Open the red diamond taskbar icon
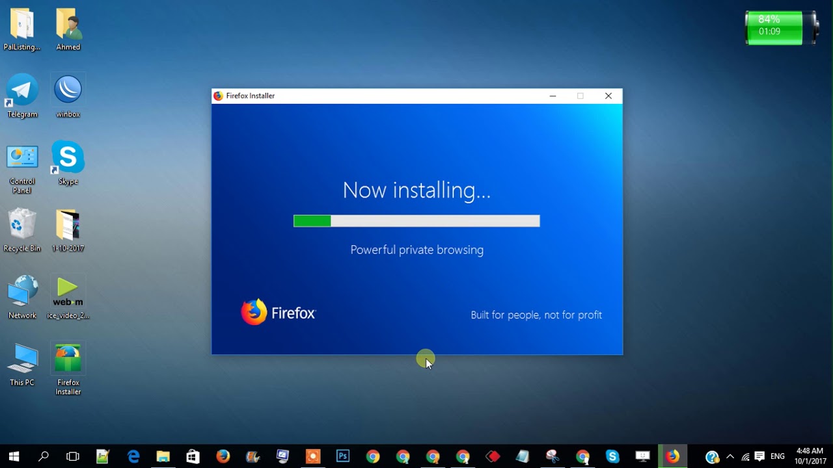This screenshot has width=833, height=468. coord(493,456)
